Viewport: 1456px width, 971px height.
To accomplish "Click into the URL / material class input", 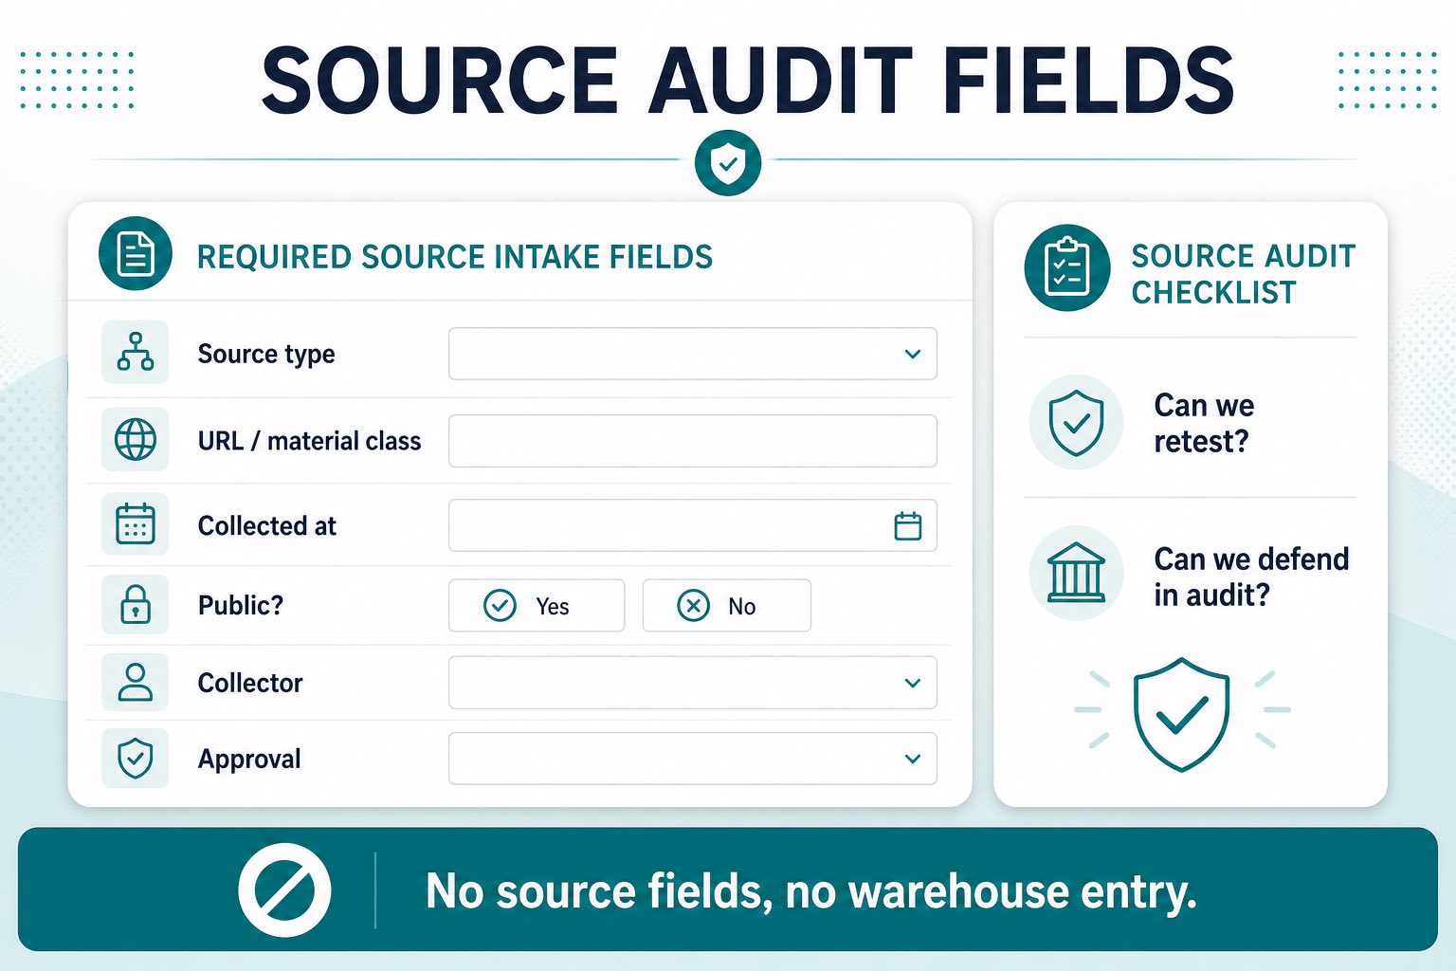I will pyautogui.click(x=693, y=441).
